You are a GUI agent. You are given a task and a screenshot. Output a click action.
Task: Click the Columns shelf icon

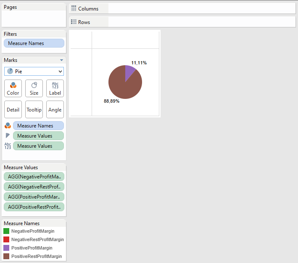[74, 8]
